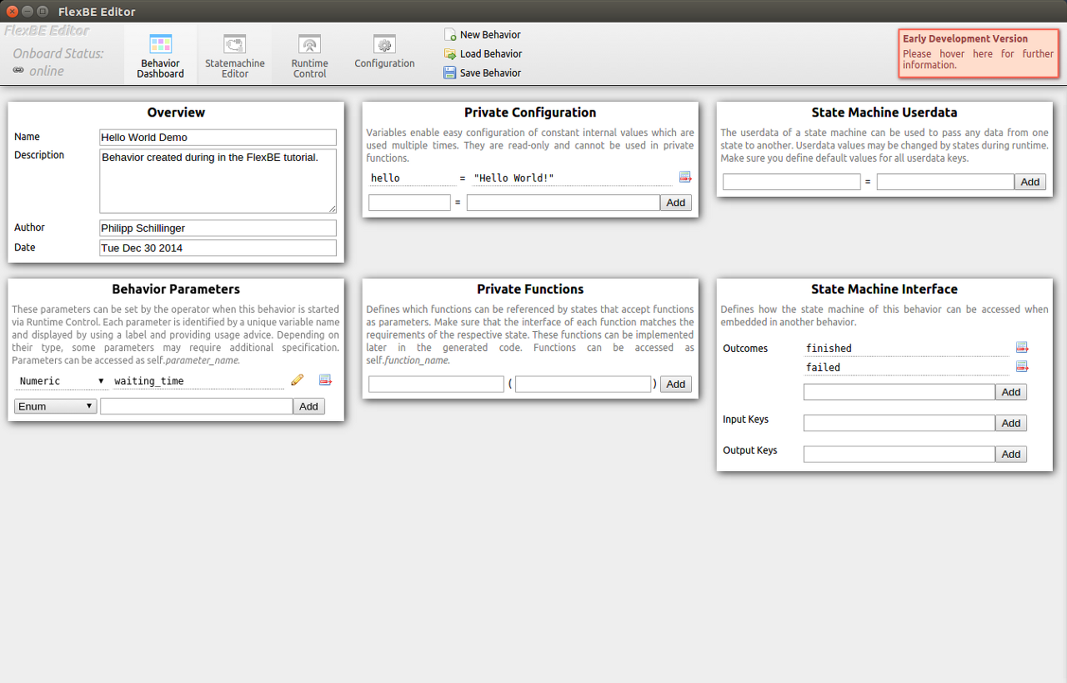Viewport: 1067px width, 683px height.
Task: Click the Output Keys text field
Action: (x=899, y=454)
